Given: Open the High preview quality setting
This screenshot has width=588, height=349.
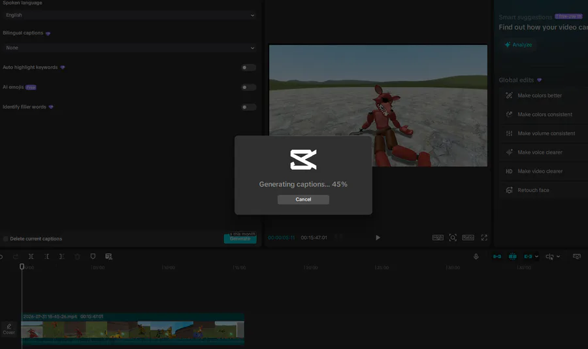Looking at the screenshot, I should (438, 237).
